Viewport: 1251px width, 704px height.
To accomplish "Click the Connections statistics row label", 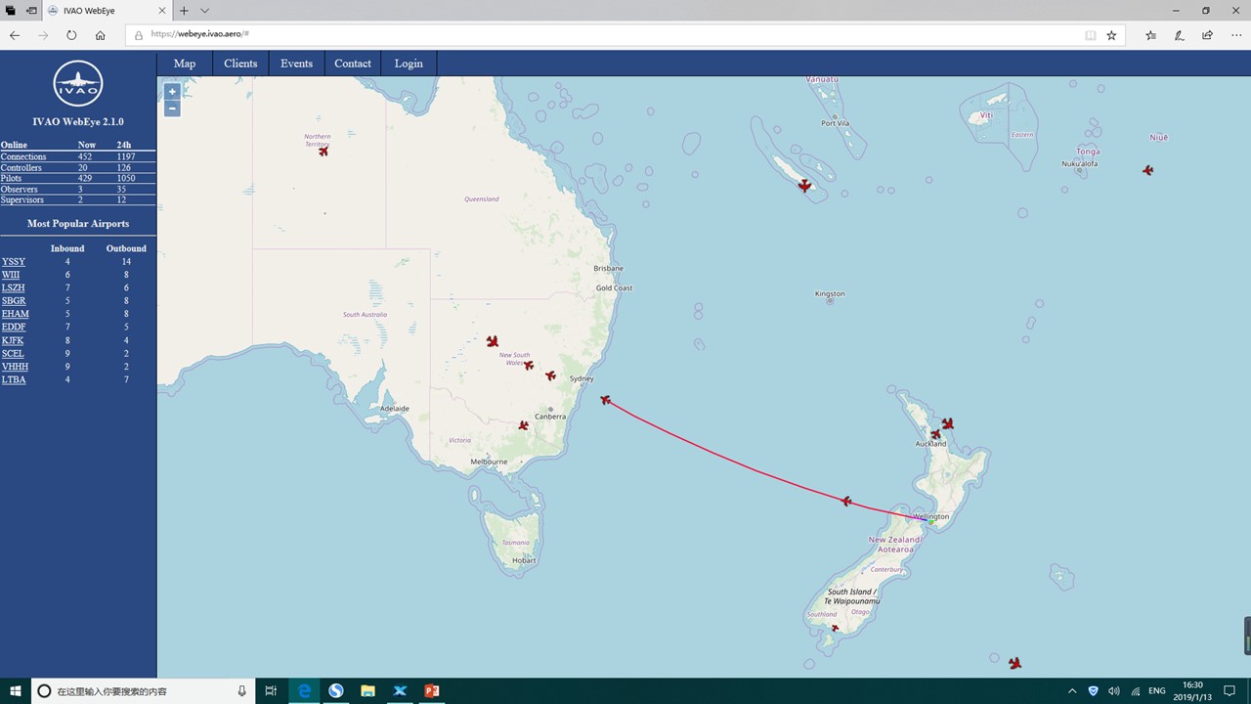I will [23, 156].
